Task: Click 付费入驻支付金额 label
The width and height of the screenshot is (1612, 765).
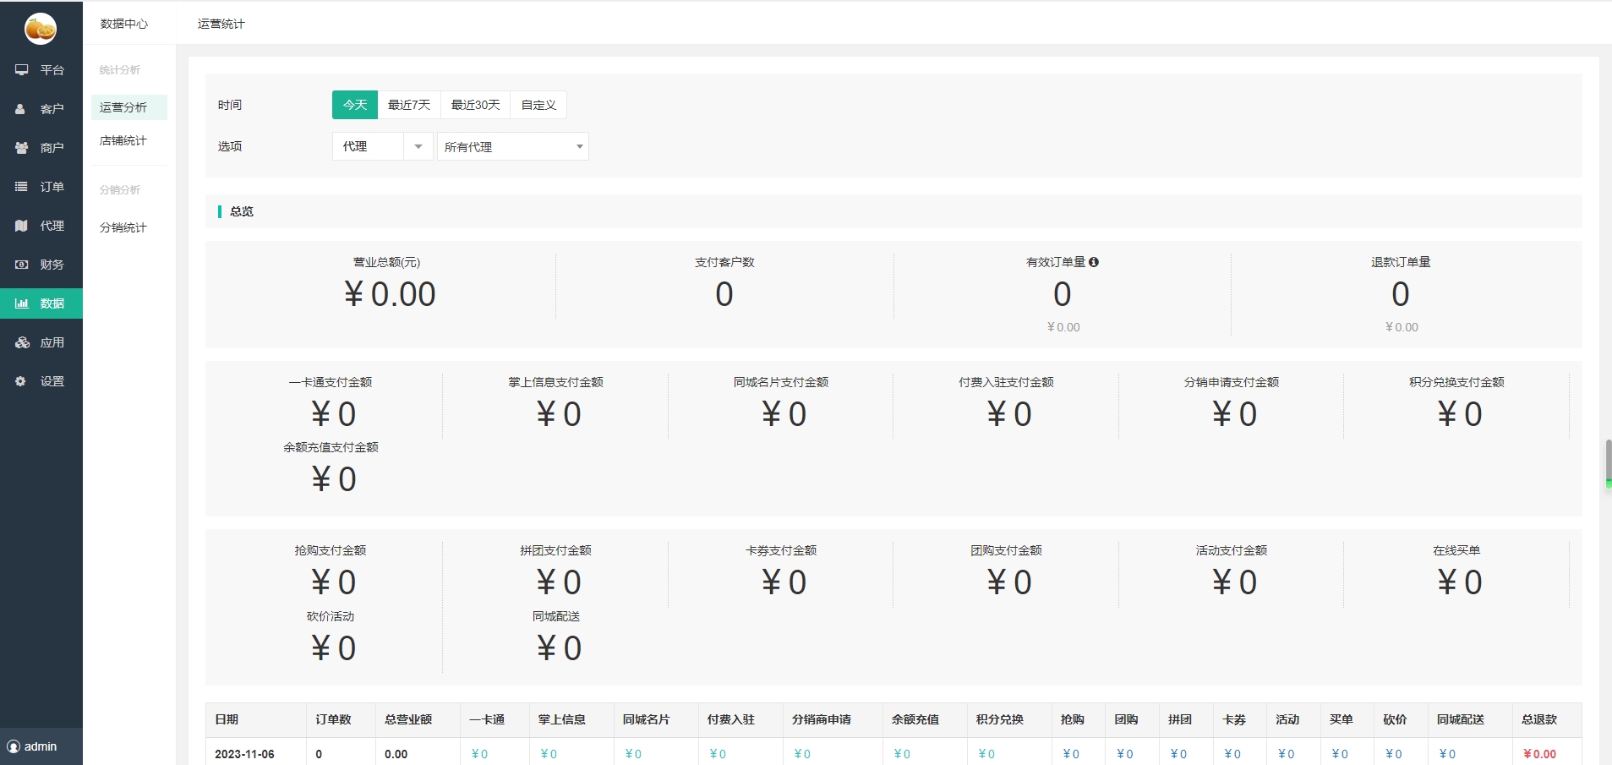Action: point(1006,382)
